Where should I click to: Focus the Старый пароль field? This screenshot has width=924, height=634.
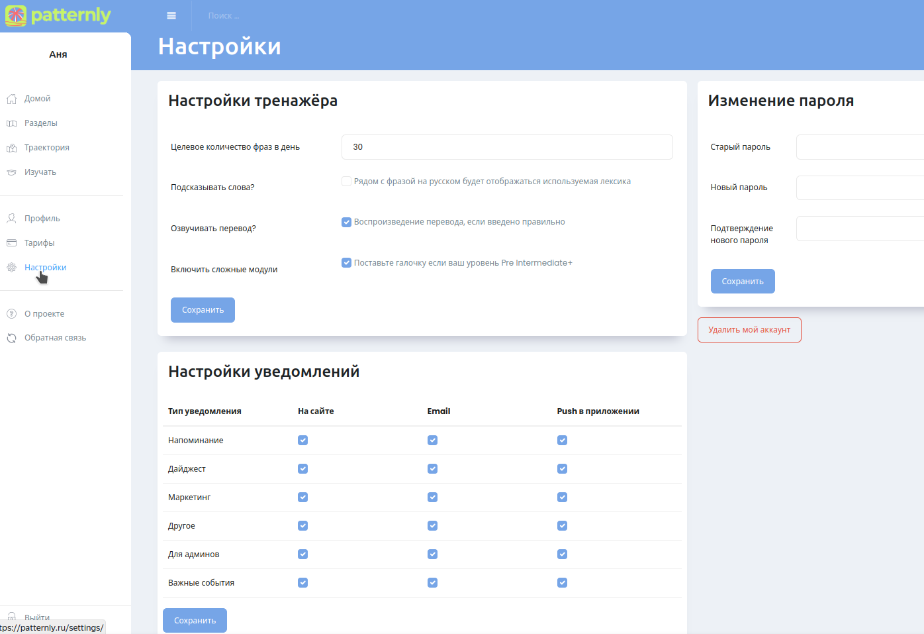[859, 147]
